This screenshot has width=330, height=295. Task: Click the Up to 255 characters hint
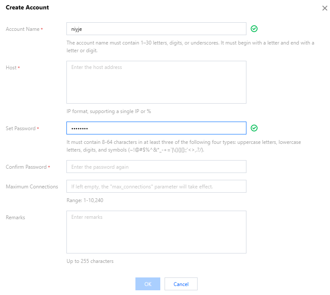[x=90, y=261]
